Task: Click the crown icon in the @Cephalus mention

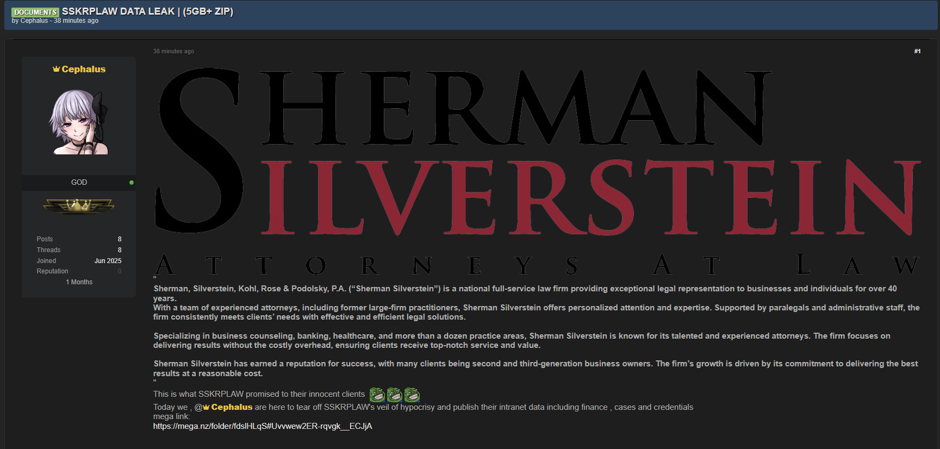Action: tap(207, 407)
